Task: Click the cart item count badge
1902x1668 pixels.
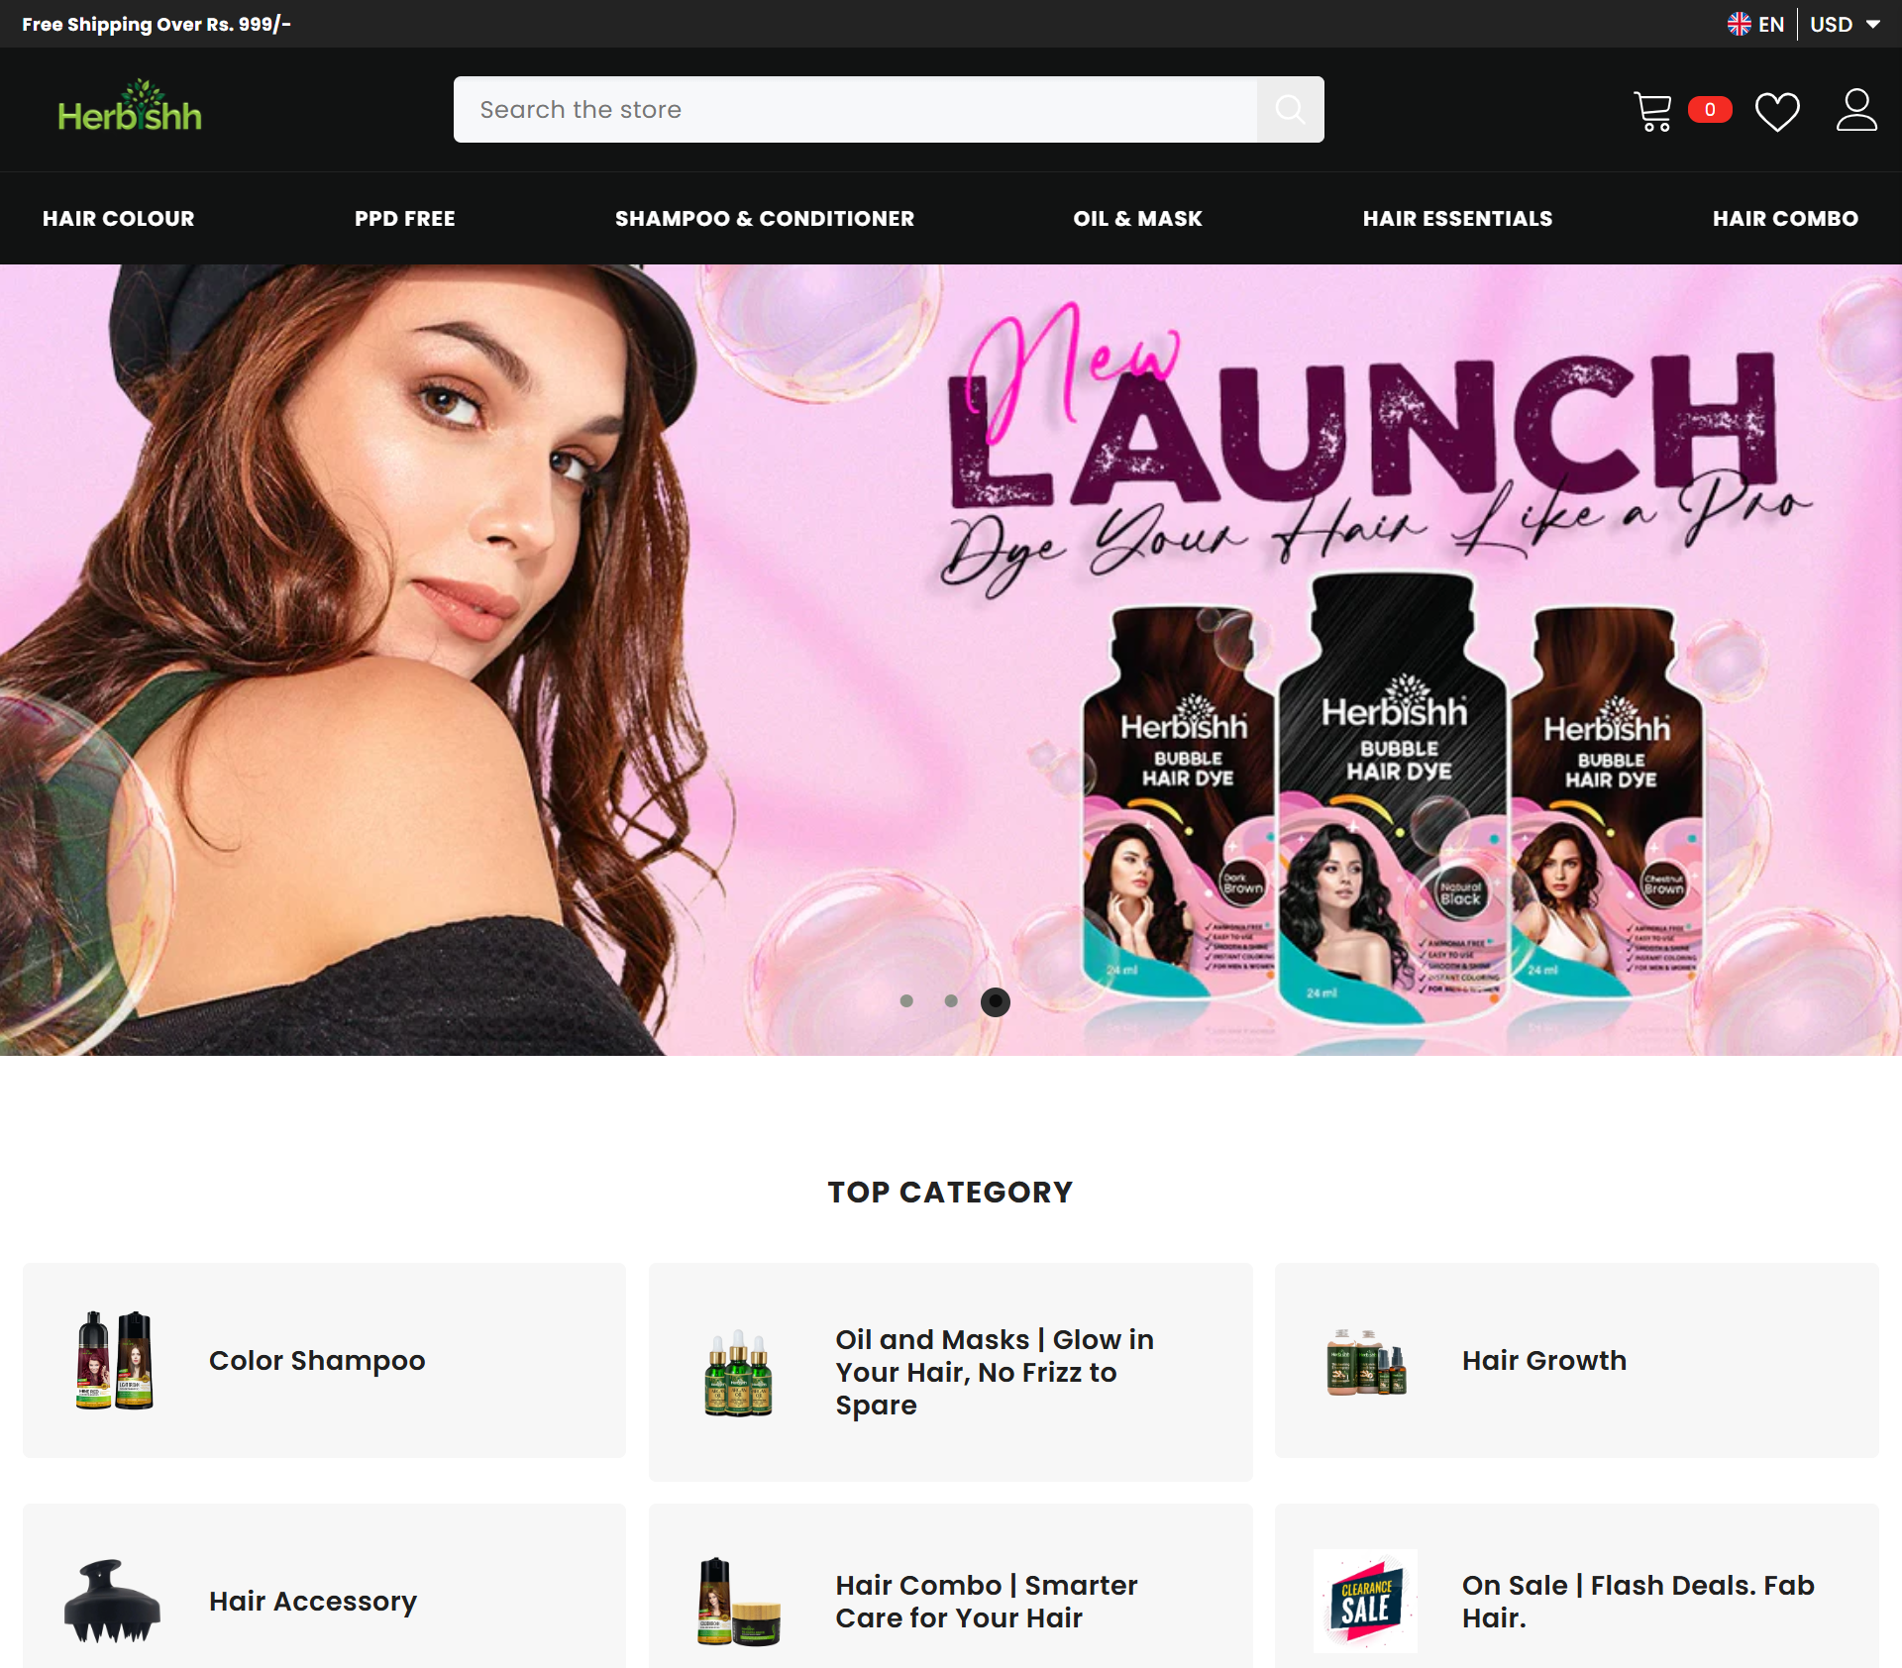Action: click(1709, 110)
